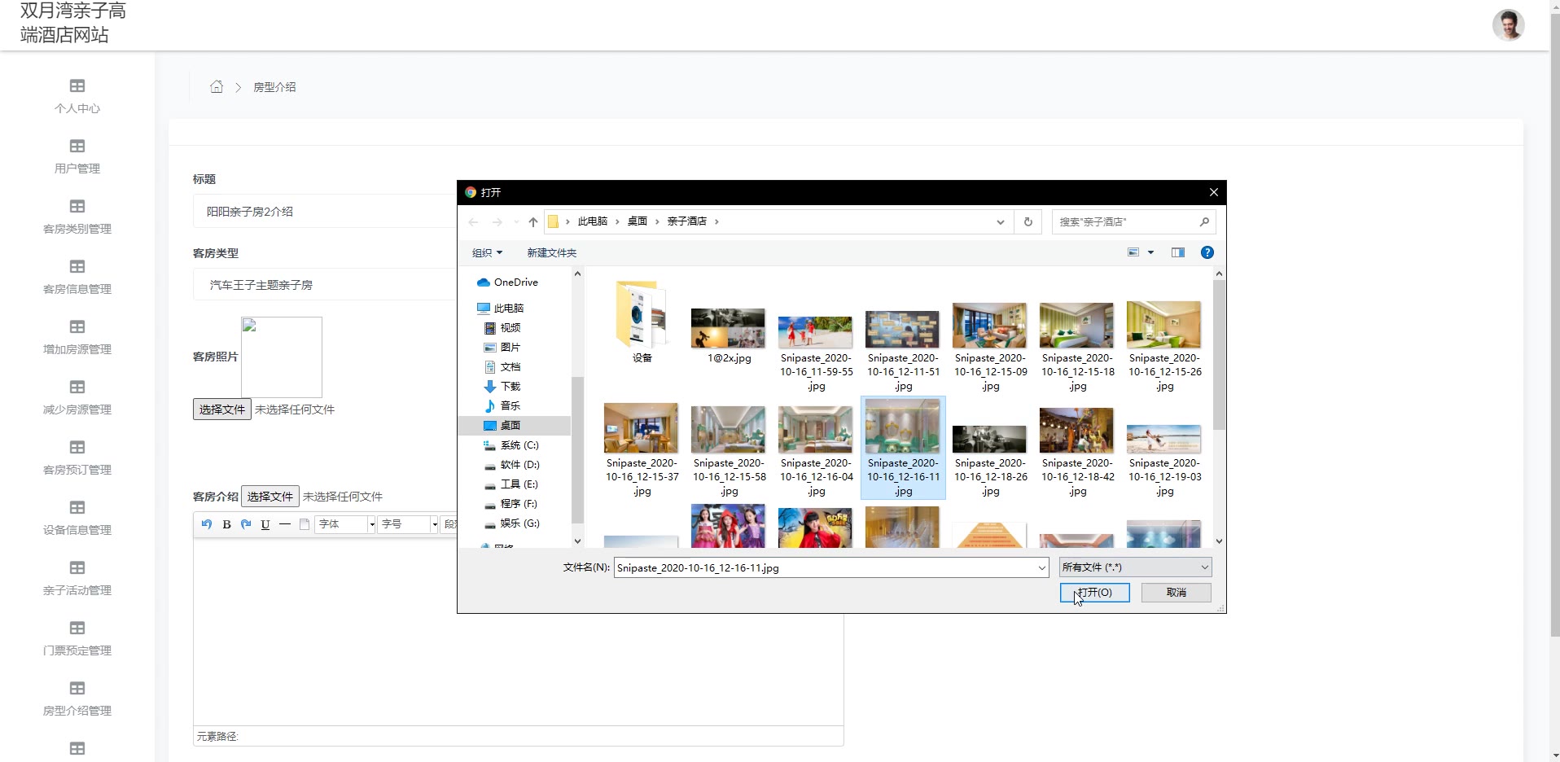Click the user avatar at top right
The image size is (1560, 762).
click(x=1508, y=25)
